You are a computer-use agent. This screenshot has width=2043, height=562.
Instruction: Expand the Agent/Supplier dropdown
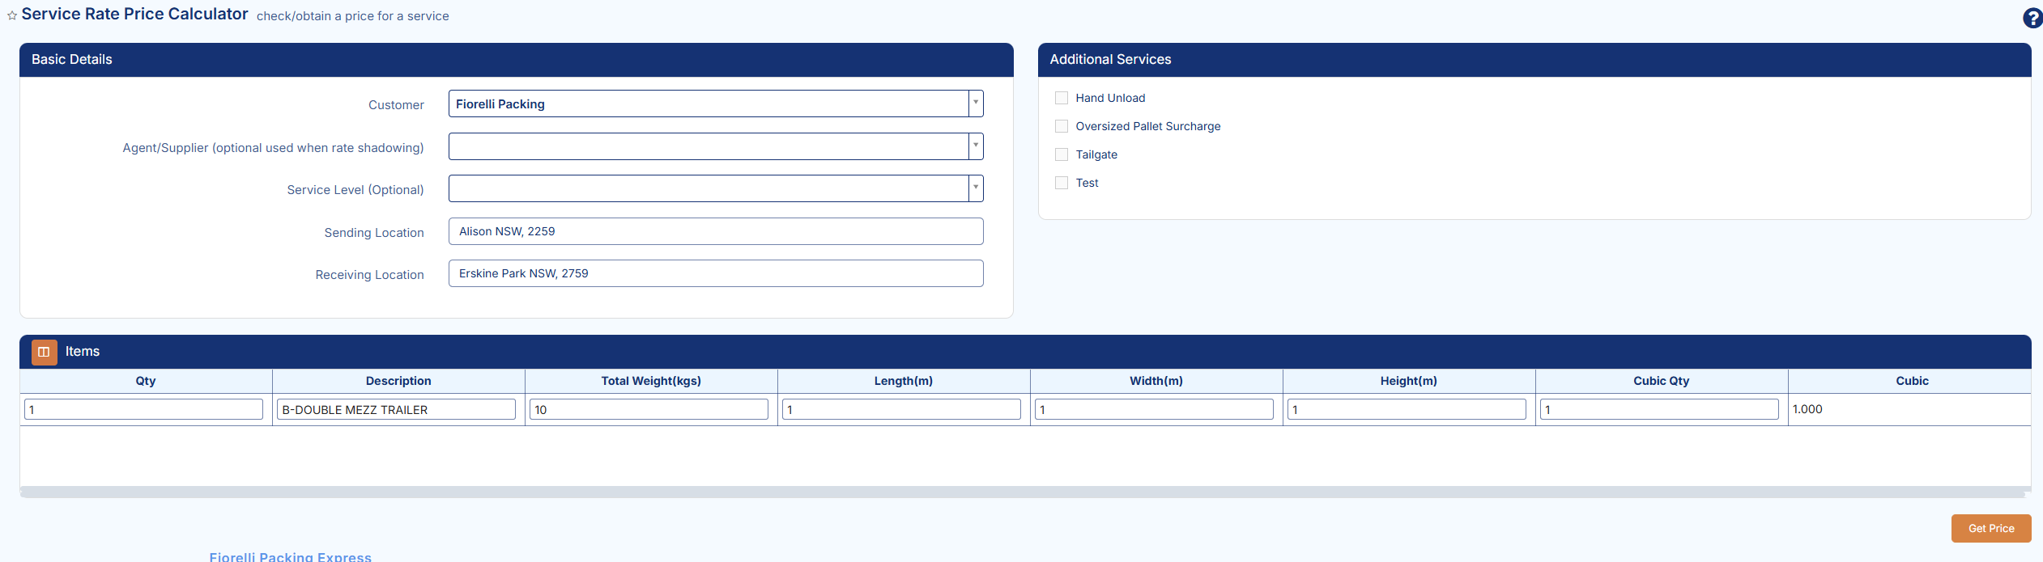(975, 146)
